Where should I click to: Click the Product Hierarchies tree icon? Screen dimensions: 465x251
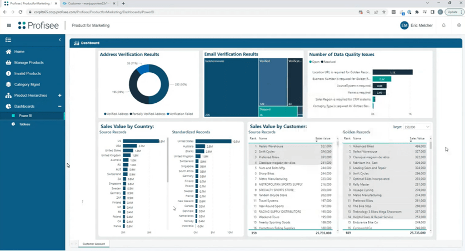8,96
